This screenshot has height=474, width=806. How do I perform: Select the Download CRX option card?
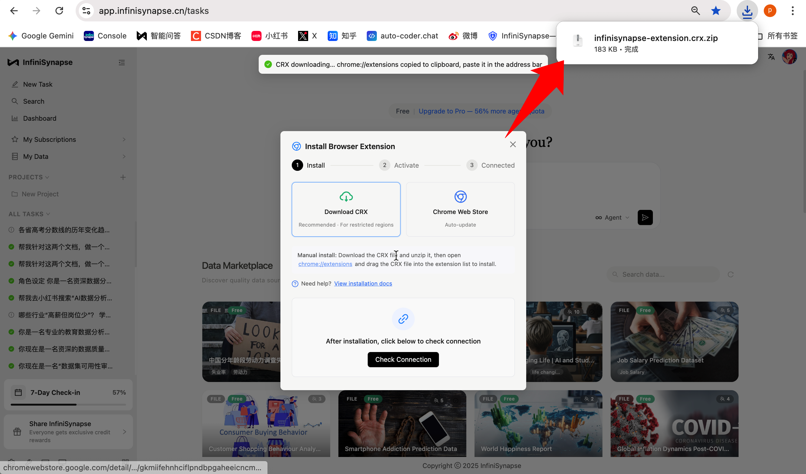(346, 210)
